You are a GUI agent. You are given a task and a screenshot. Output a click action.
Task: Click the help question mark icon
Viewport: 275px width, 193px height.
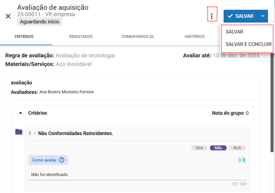coord(62,160)
